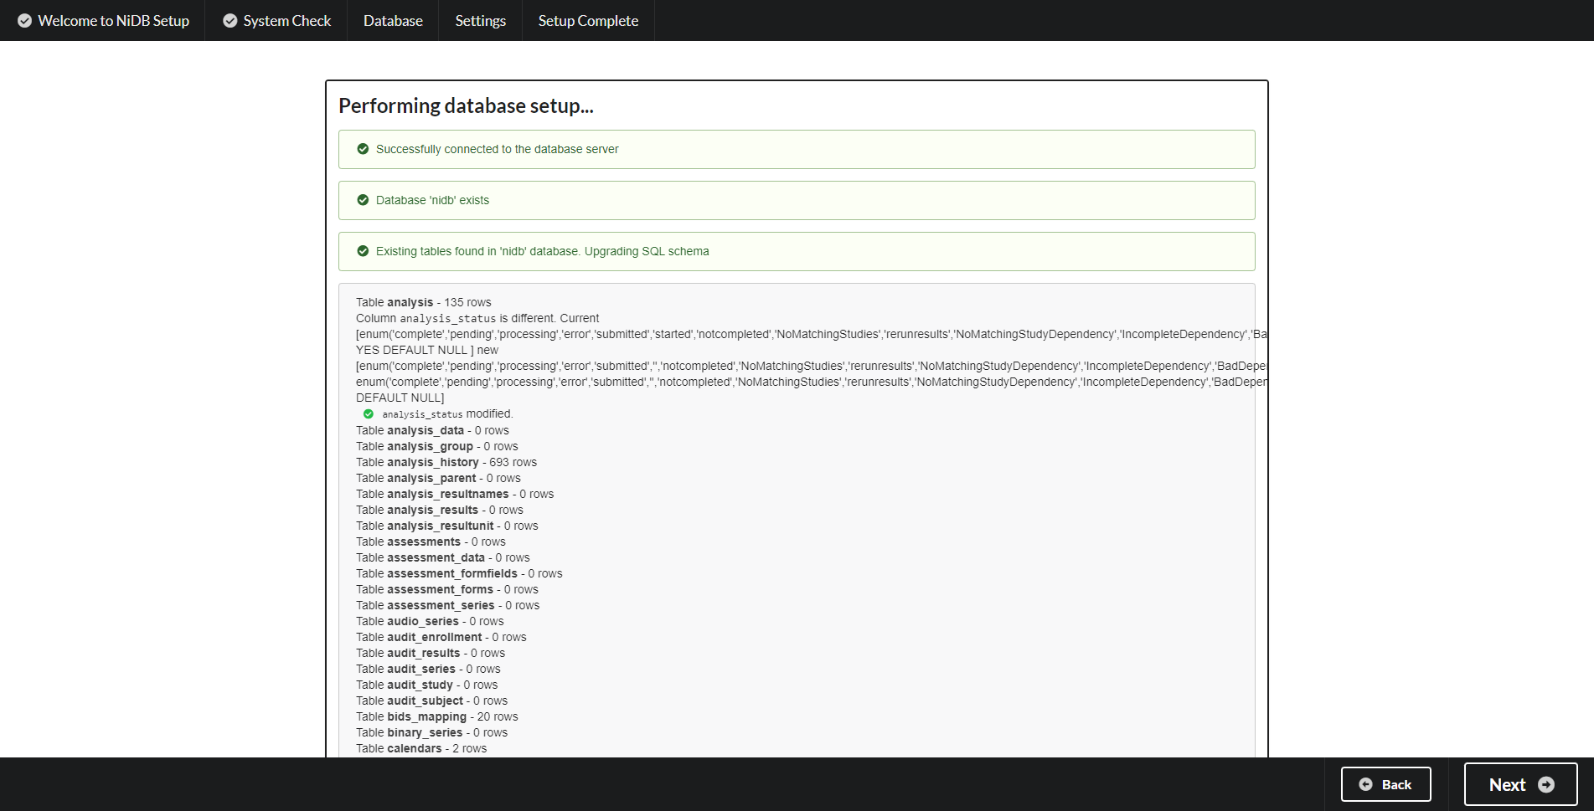Click the Upgrading SQL schema alert box

pos(796,251)
